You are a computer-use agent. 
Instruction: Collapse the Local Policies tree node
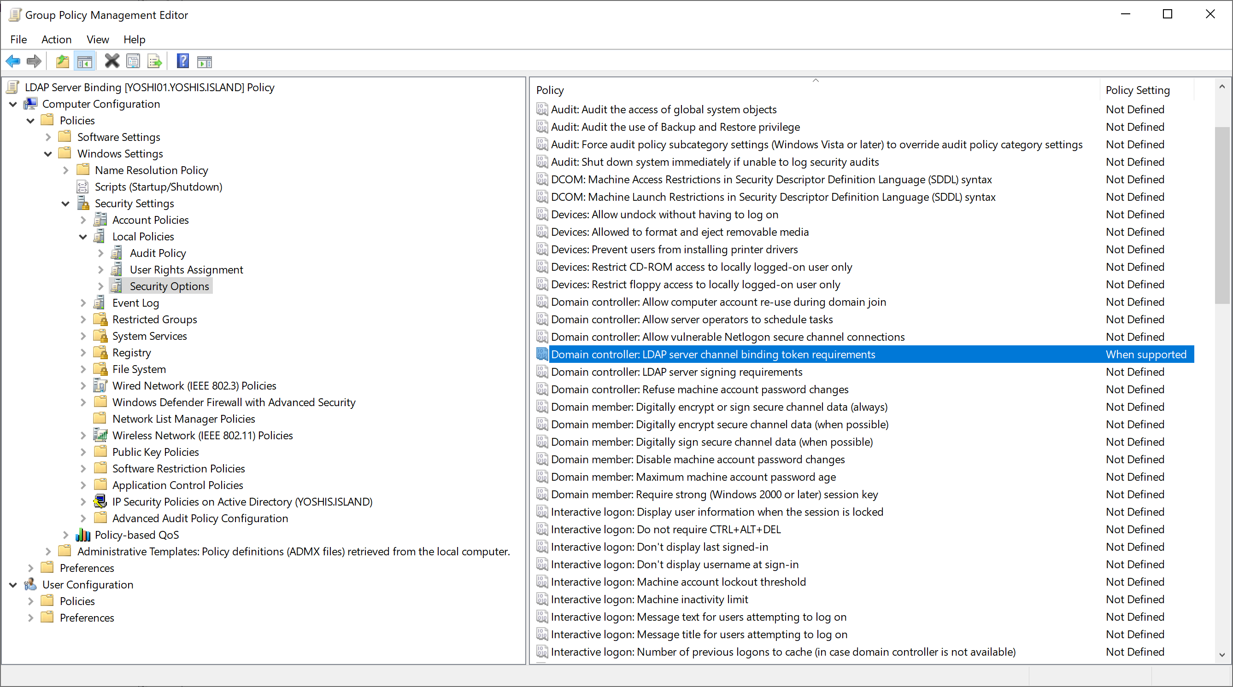click(83, 237)
